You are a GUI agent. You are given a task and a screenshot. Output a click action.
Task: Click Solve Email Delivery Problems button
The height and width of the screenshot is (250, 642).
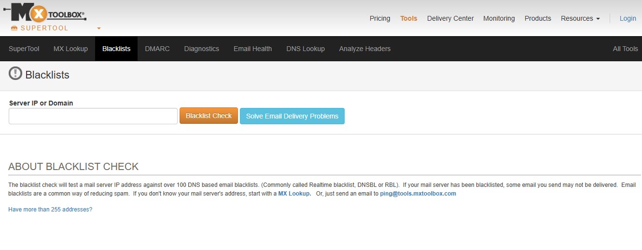[x=292, y=116]
